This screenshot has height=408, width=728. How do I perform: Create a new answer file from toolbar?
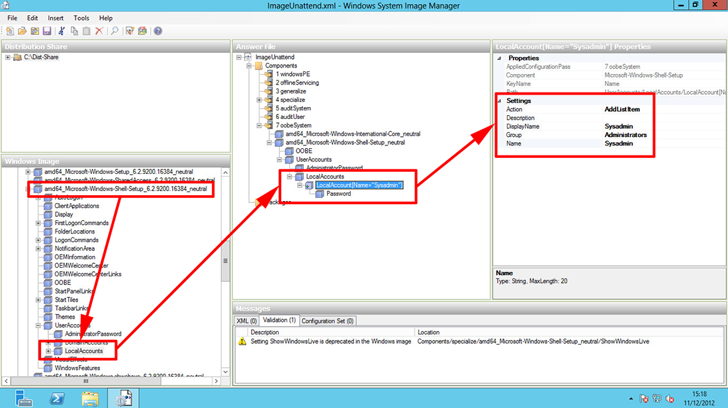coord(10,31)
